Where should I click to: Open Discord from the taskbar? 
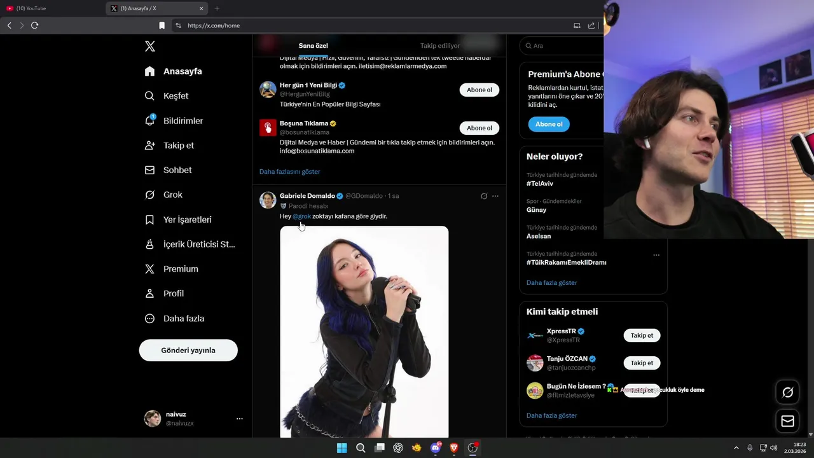(436, 448)
